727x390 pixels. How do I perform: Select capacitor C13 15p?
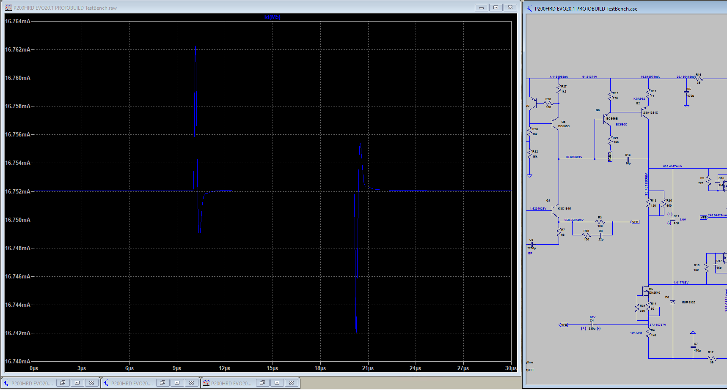(628, 159)
